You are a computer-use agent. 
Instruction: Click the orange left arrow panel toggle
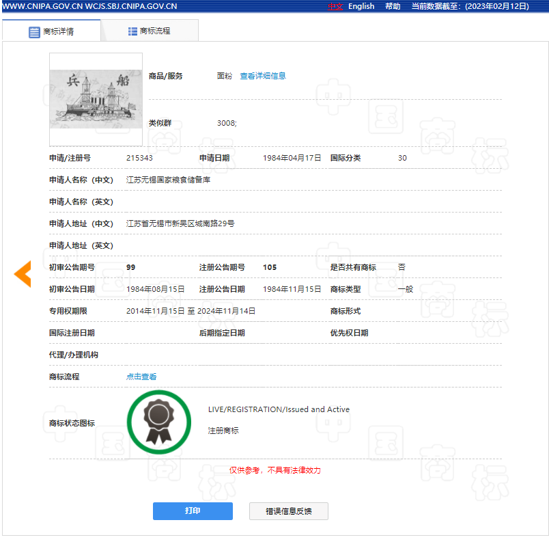coord(23,273)
